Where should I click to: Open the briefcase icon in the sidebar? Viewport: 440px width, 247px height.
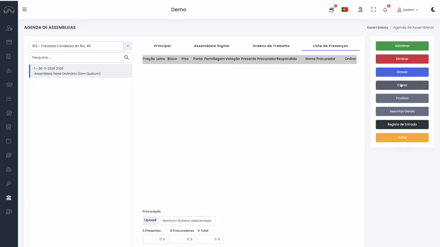[9, 169]
